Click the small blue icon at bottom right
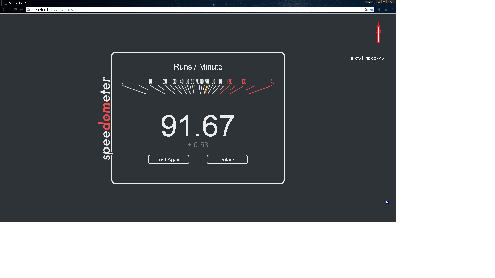 click(388, 202)
